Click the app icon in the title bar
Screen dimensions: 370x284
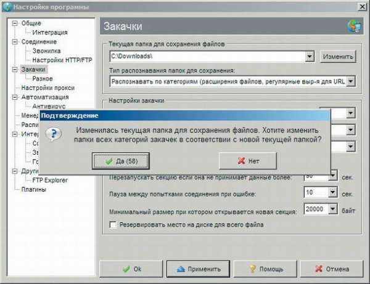click(x=6, y=6)
